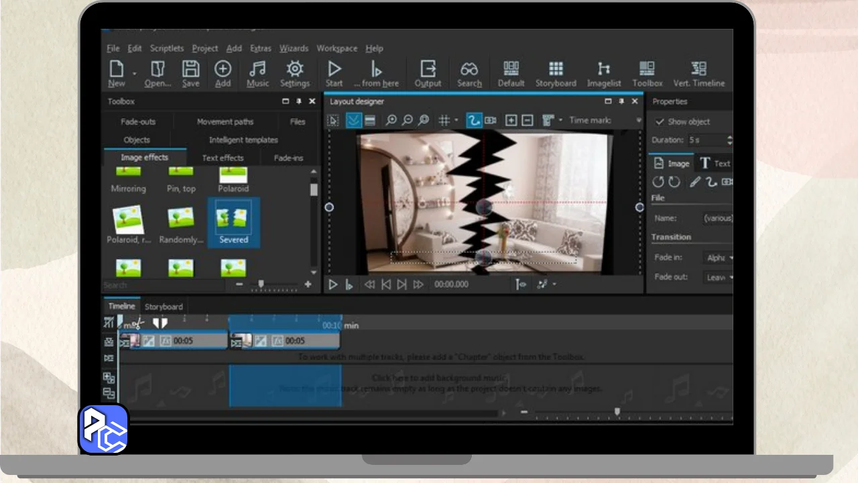
Task: Toggle the camera pan button in Layout designer
Action: [491, 121]
